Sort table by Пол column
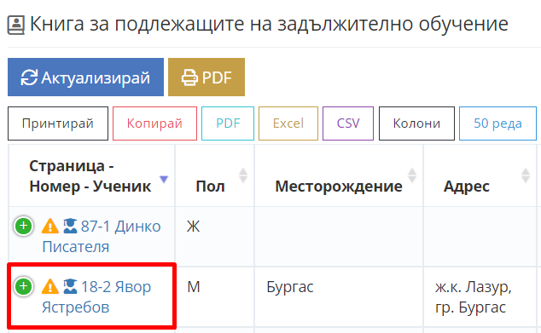Viewport: 541px width, 333px height. coord(214,176)
